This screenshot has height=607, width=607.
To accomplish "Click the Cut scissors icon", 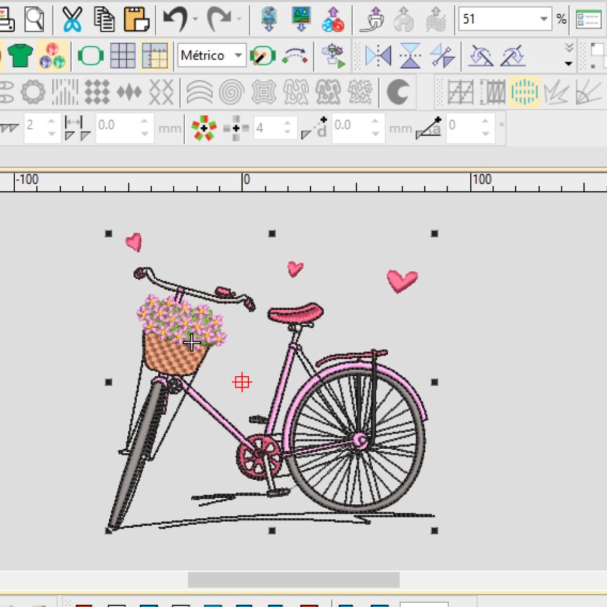I will pyautogui.click(x=72, y=19).
